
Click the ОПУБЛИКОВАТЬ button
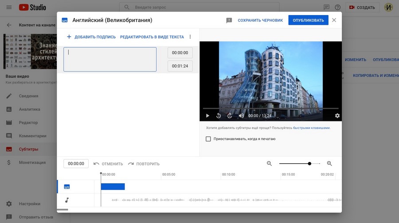point(308,20)
